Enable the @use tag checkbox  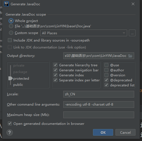(x=106, y=65)
